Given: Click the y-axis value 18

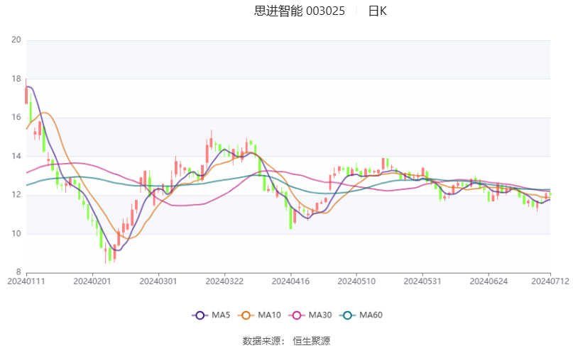Looking at the screenshot, I should click(x=16, y=79).
